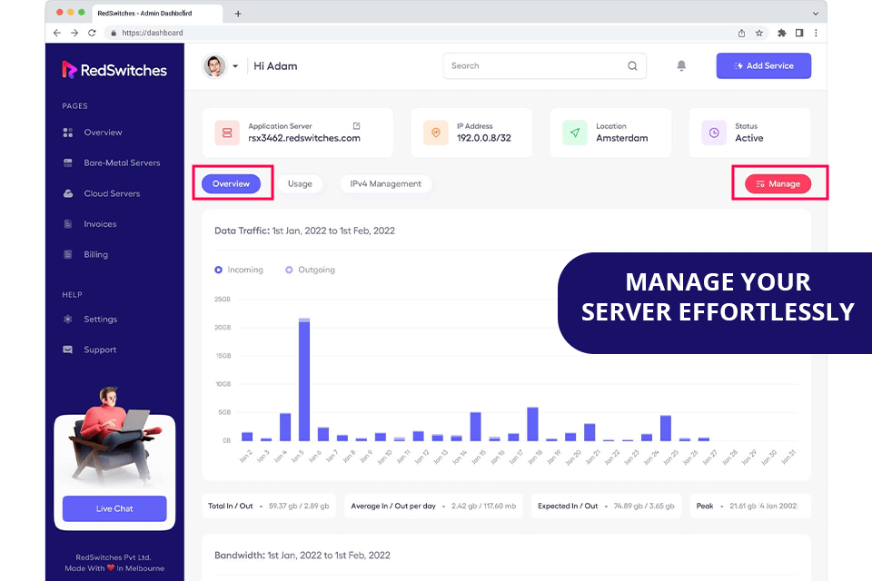
Task: Open the Invoices page
Action: pyautogui.click(x=100, y=224)
